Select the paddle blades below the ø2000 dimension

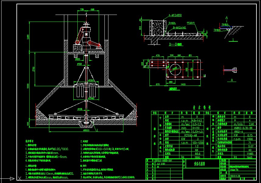(x=87, y=92)
